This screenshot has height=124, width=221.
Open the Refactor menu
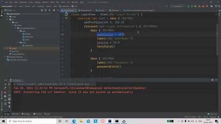click(46, 2)
